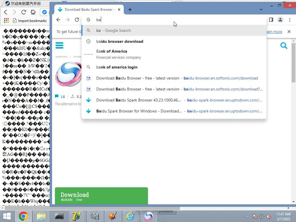Select Bank of America suggestion
This screenshot has width=296, height=222.
pos(174,54)
